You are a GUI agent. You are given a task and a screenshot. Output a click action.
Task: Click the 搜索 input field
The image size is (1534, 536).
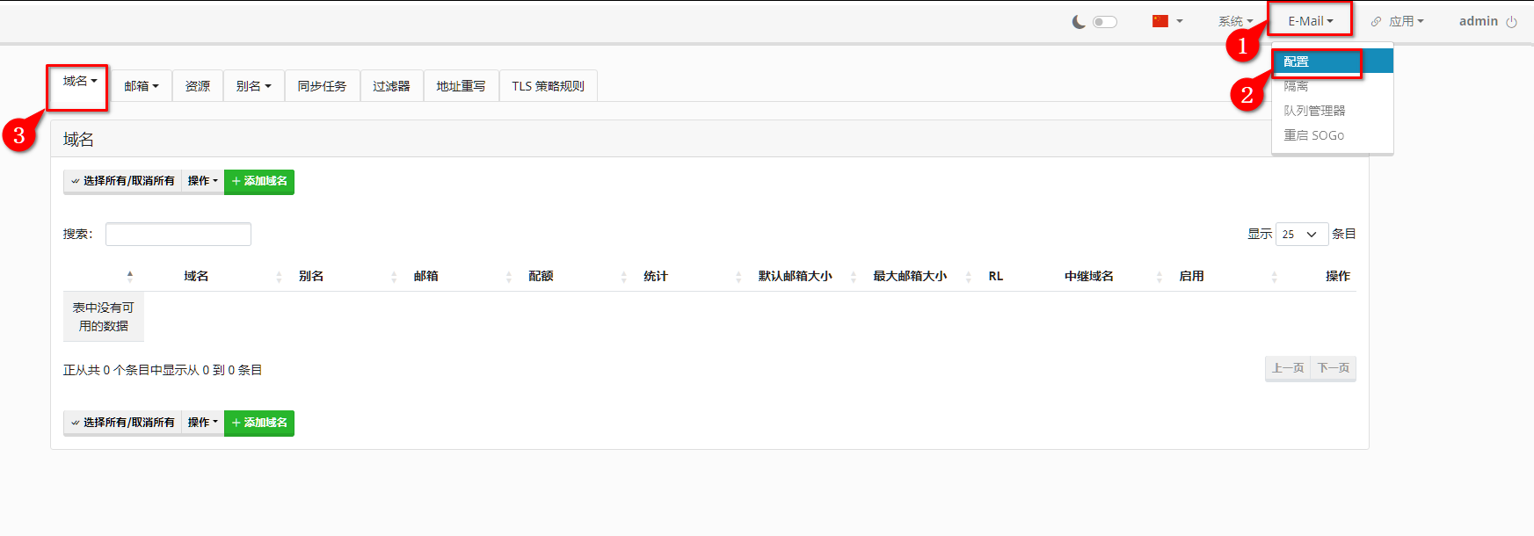point(178,235)
